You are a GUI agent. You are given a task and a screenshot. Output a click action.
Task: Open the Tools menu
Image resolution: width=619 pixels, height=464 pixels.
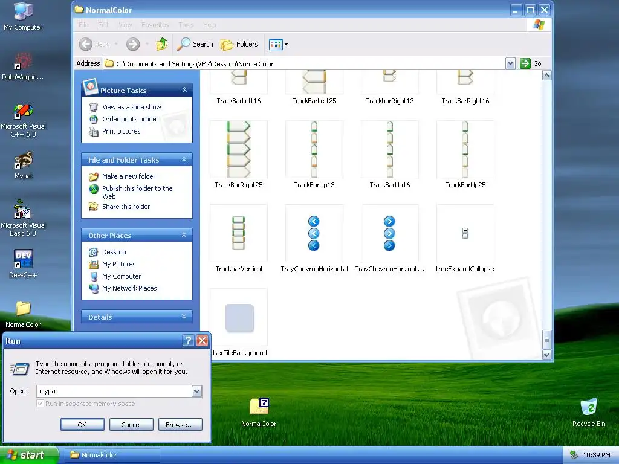coord(186,24)
